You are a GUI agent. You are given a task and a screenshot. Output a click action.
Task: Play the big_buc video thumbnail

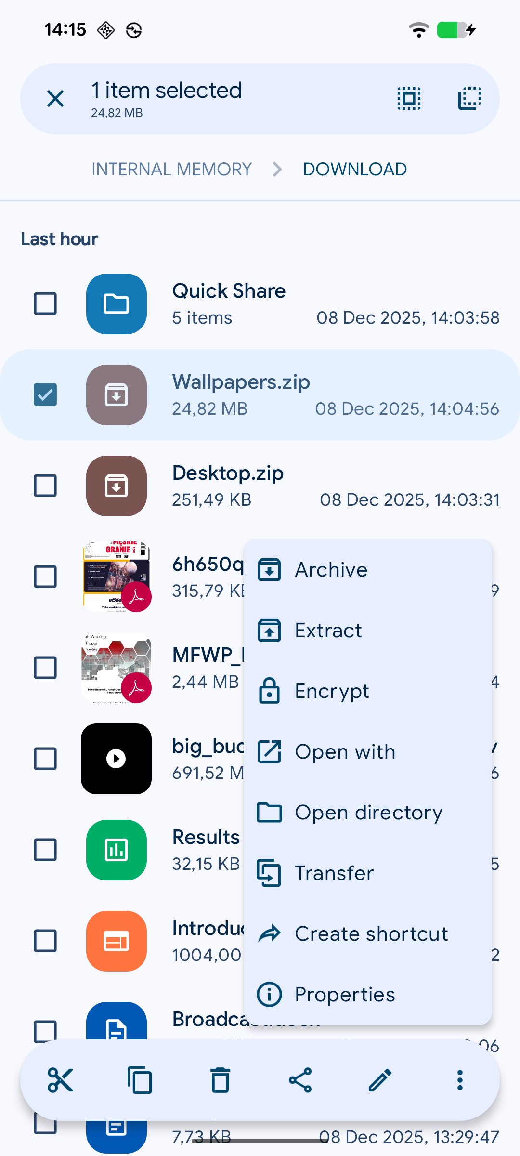point(116,759)
